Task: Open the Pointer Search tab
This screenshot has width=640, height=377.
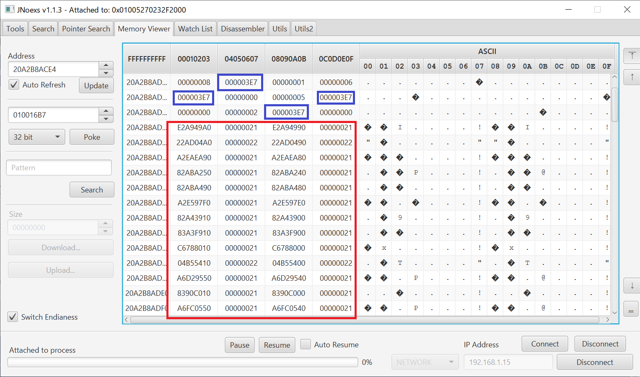Action: 86,28
